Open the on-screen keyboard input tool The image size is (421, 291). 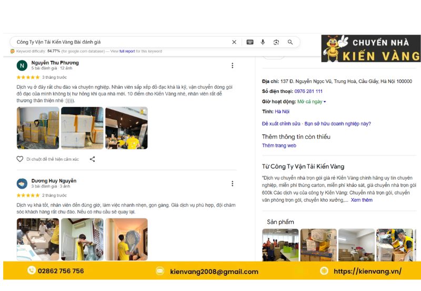[250, 42]
